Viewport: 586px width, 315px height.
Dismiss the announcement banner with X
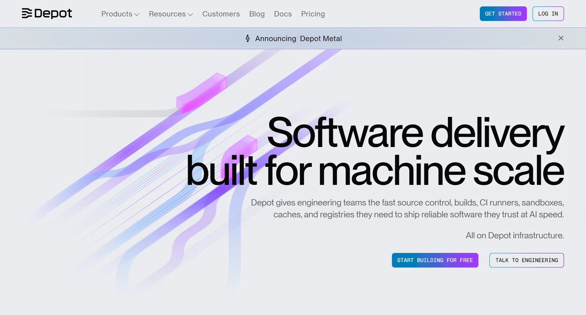pos(561,38)
